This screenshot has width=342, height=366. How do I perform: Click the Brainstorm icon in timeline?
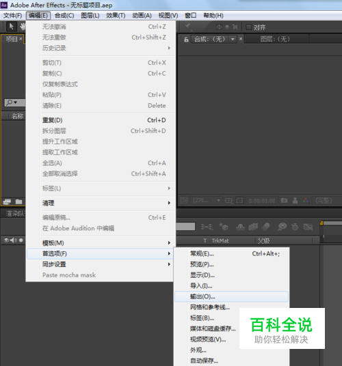click(282, 227)
